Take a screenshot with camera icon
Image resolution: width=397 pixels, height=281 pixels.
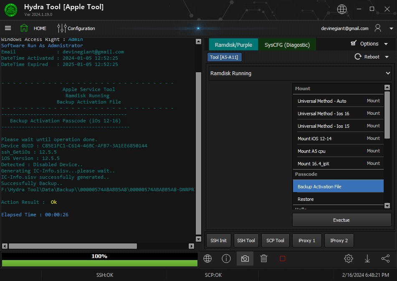click(245, 258)
